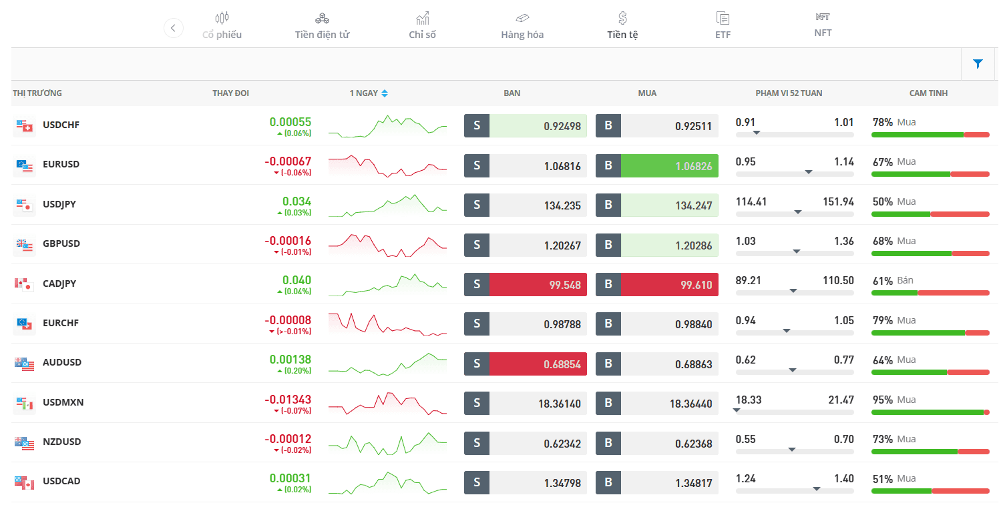Click the USDCHF 1-day sparkline chart
The image size is (1001, 507).
[387, 126]
